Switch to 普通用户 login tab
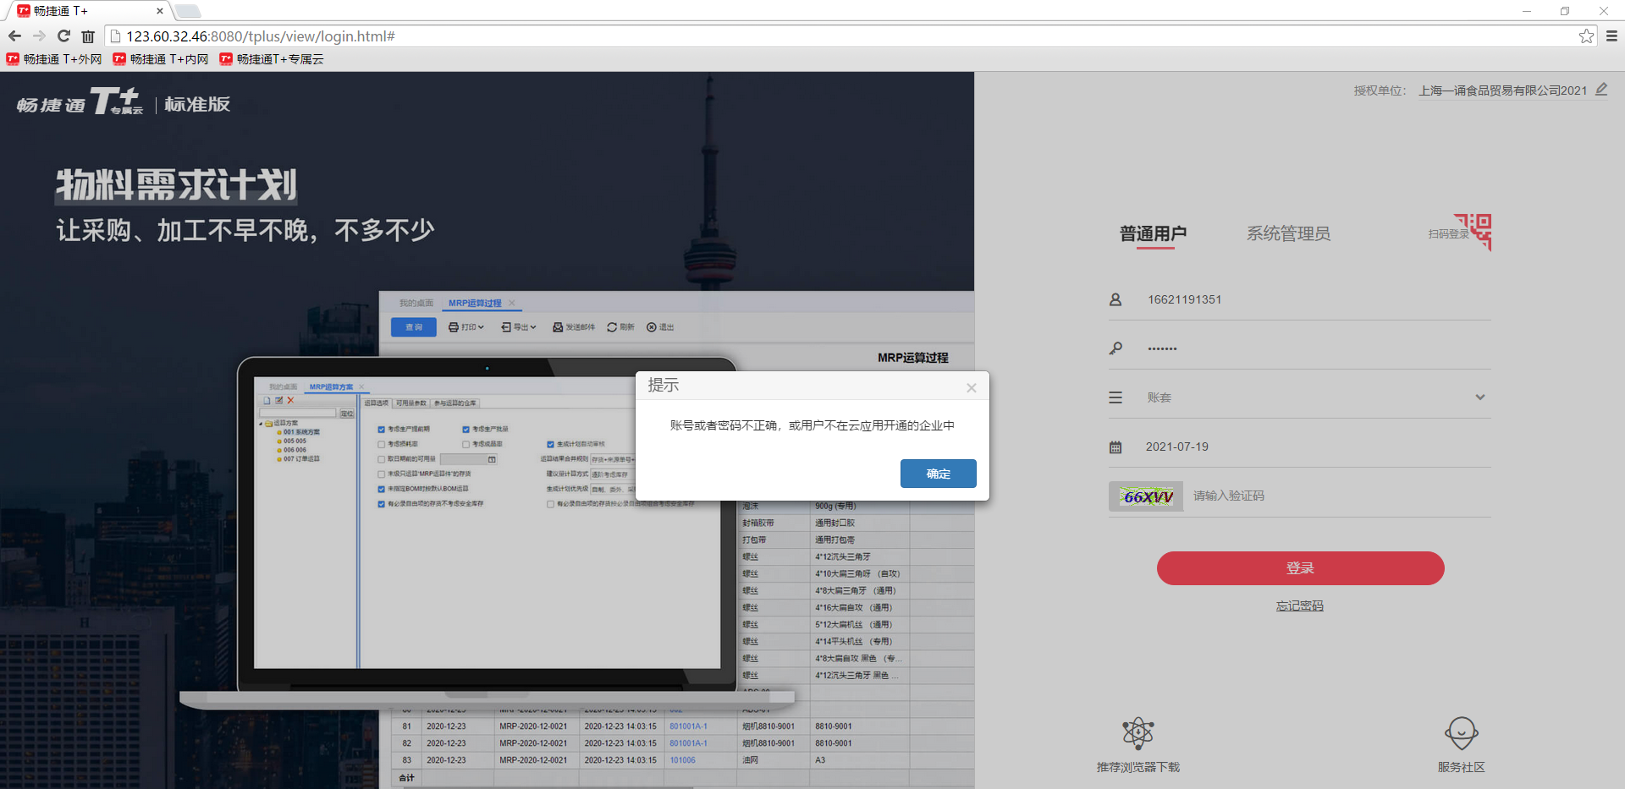Screen dimensions: 1625x789 click(1153, 233)
